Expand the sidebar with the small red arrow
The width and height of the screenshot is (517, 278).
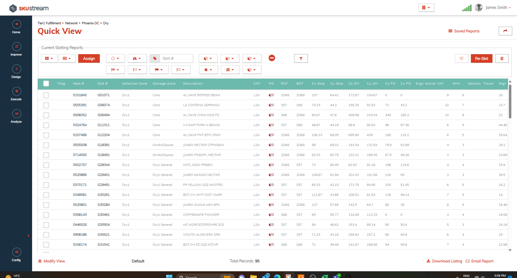coord(29,236)
